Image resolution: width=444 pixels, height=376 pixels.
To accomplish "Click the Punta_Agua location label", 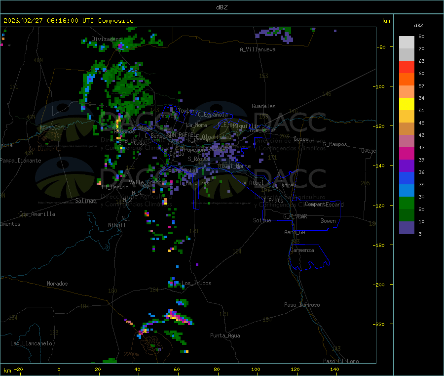I will point(225,335).
